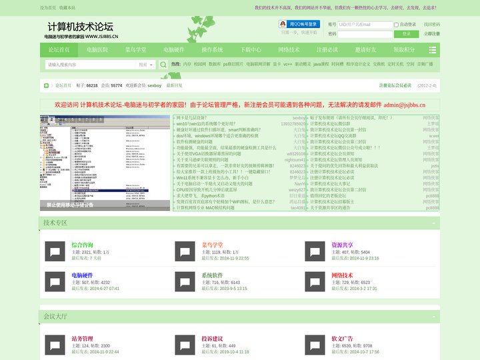Open the 领取积分 nav tab
The width and height of the screenshot is (480, 360).
tap(404, 50)
